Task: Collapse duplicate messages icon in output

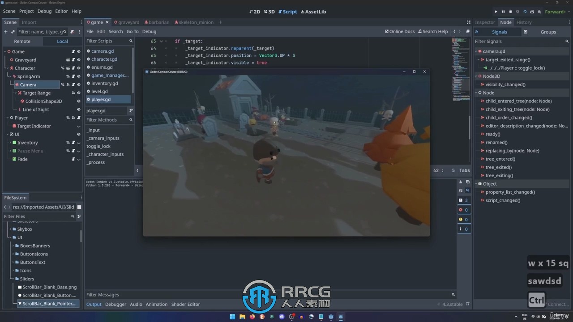Action: [x=461, y=191]
